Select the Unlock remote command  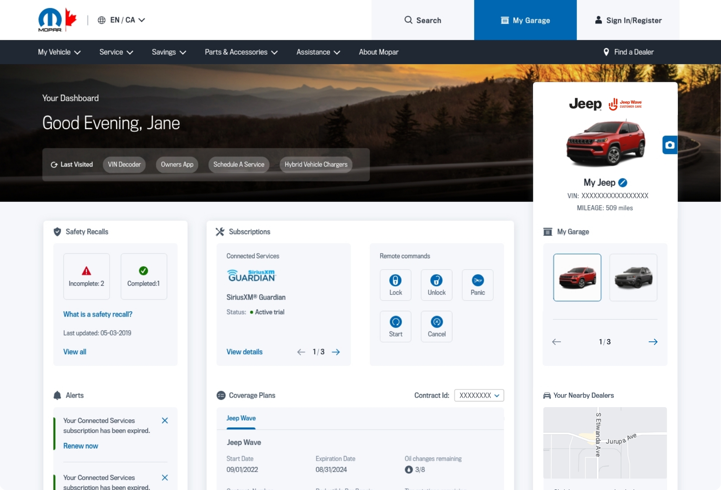tap(436, 285)
